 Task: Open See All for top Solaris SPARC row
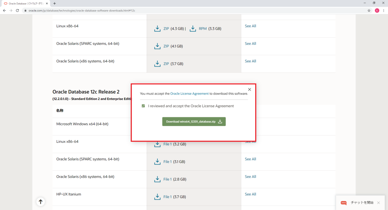tap(250, 44)
